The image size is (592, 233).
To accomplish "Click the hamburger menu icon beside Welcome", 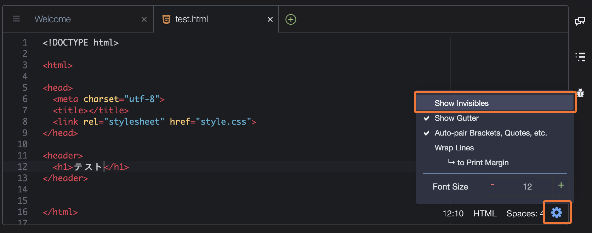I will pos(16,19).
